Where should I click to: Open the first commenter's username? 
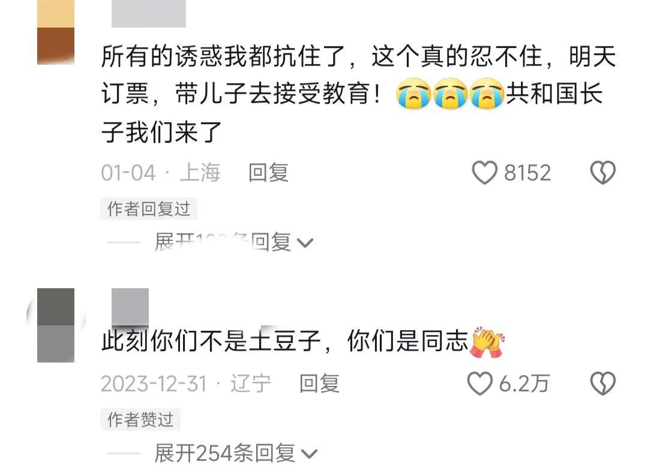tap(149, 14)
